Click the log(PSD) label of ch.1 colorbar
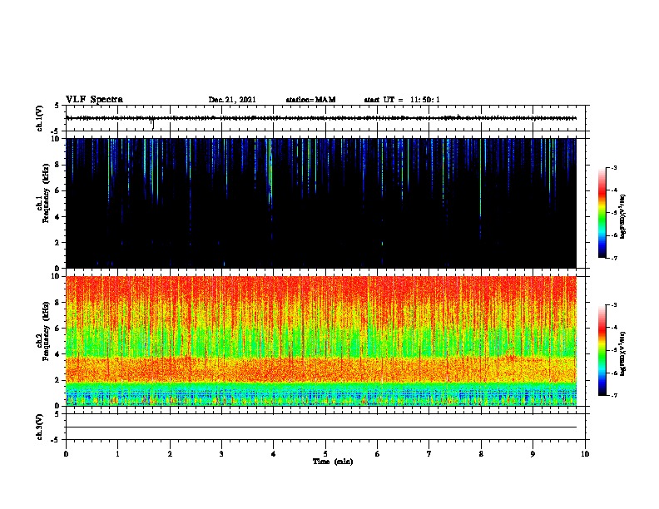This screenshot has height=509, width=659. [622, 216]
